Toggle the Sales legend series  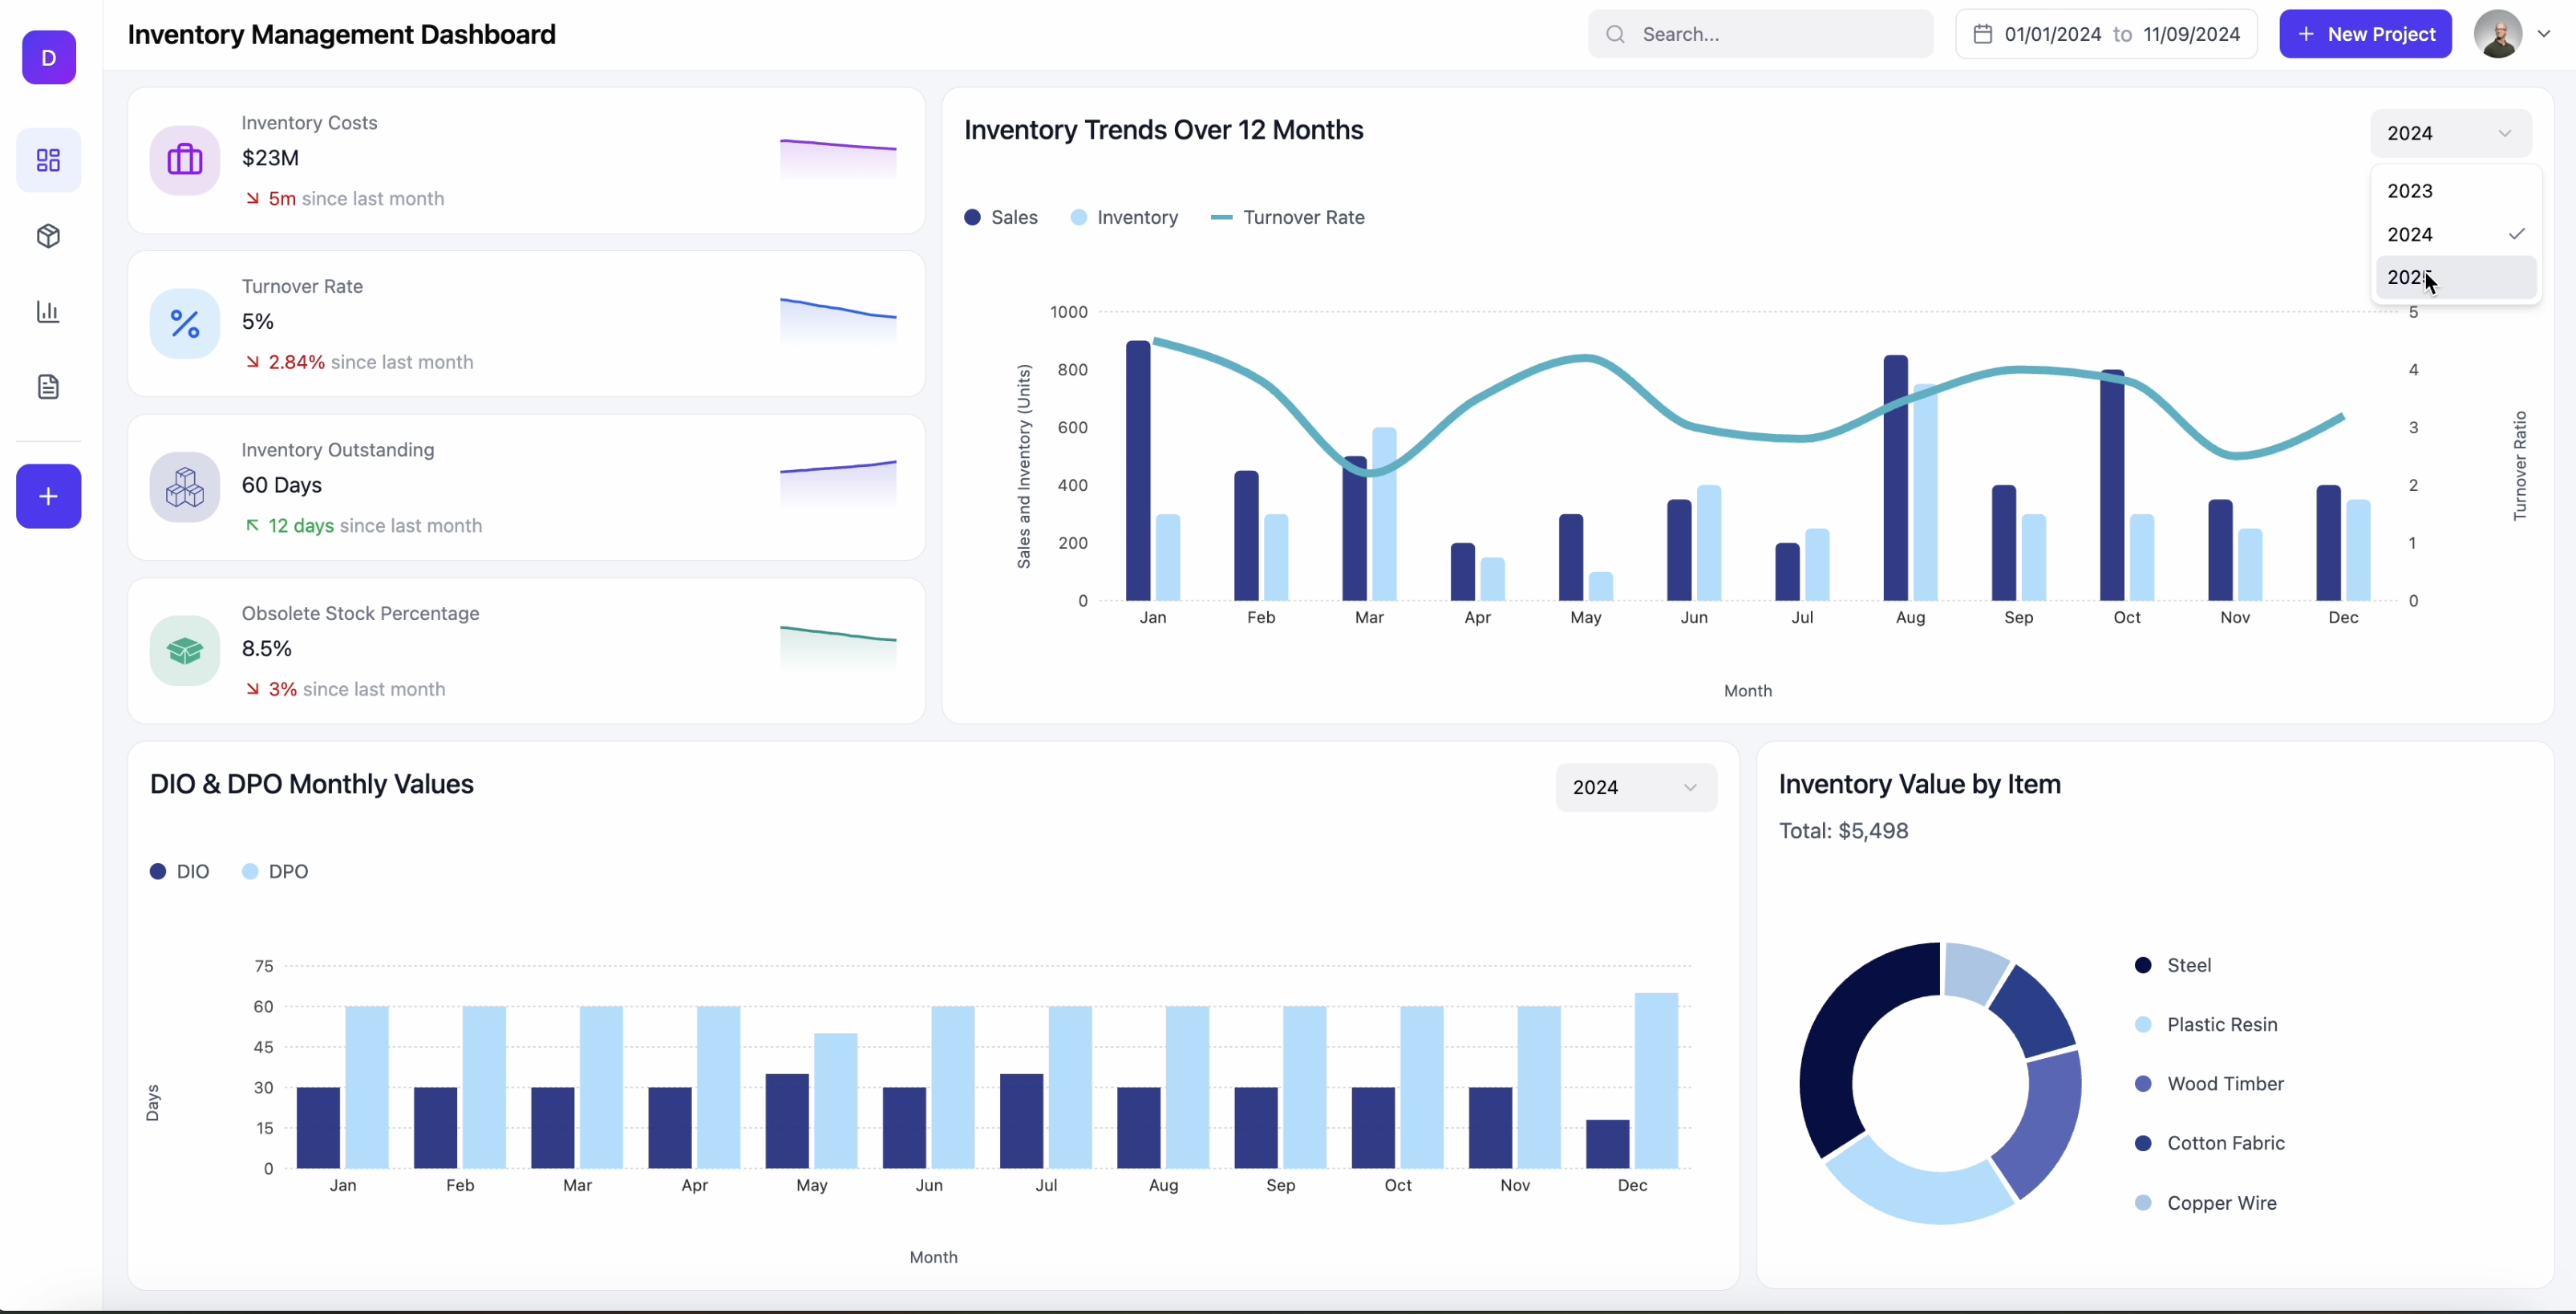[1001, 217]
